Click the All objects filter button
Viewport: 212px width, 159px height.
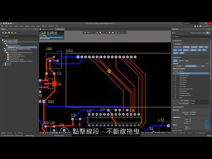coord(178,44)
